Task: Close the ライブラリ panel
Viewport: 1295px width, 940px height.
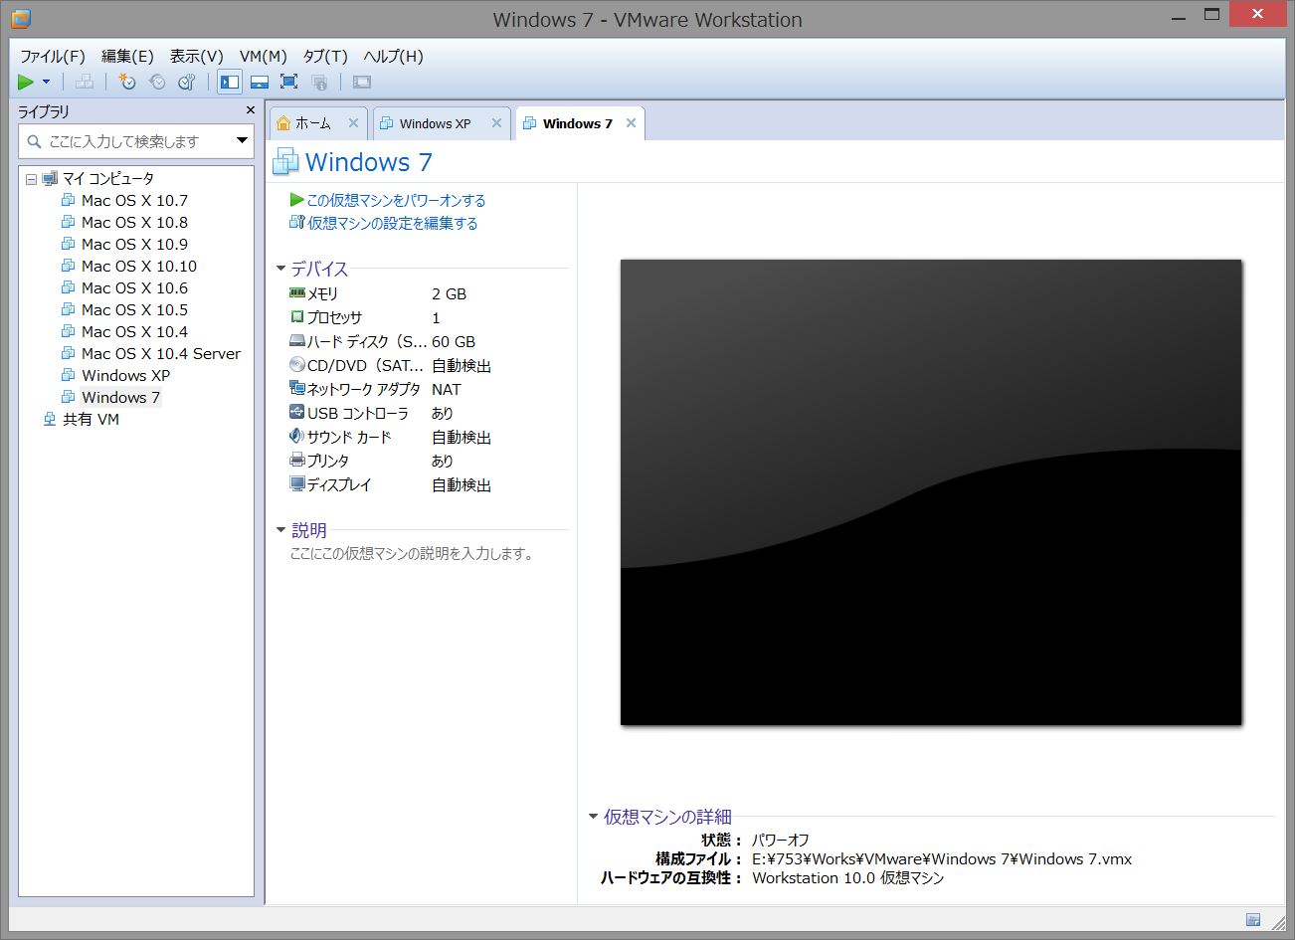Action: tap(251, 110)
